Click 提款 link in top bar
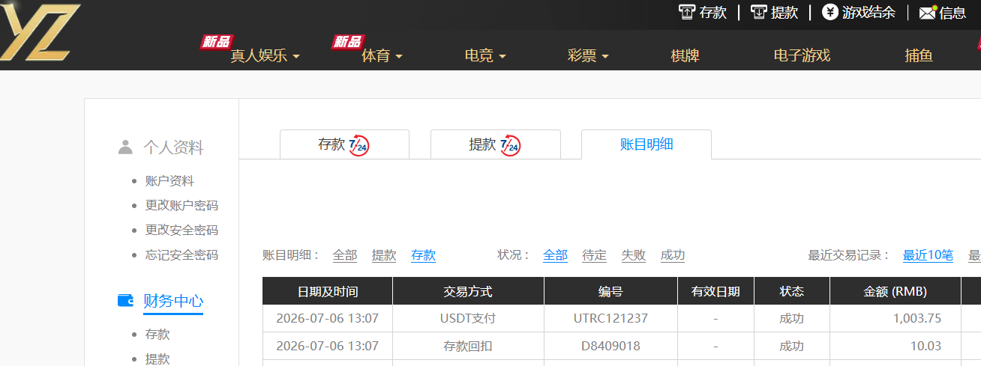 coord(784,13)
